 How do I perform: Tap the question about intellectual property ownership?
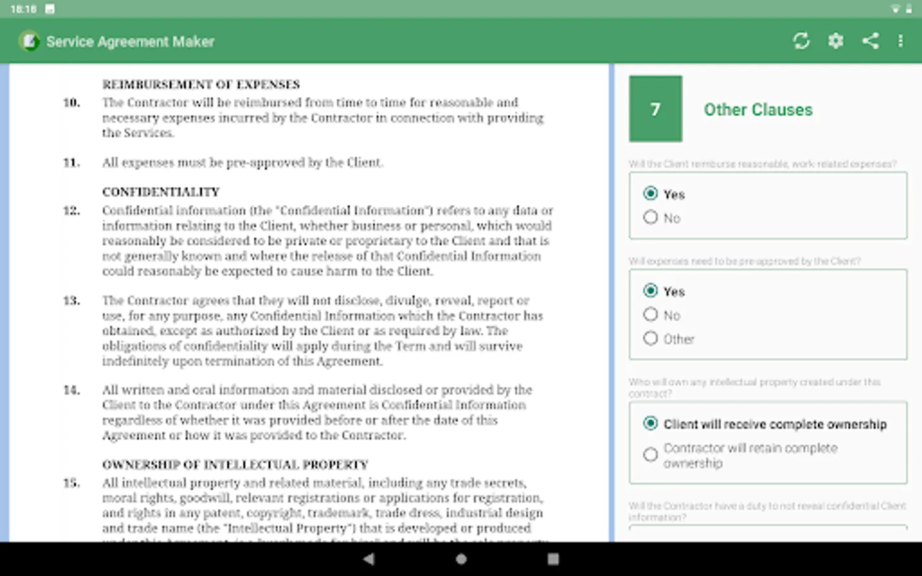[x=754, y=387]
